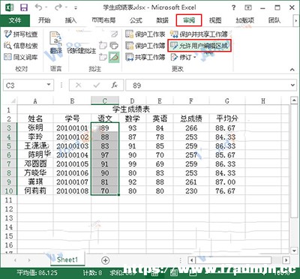
Task: Click the 翻译 translate button
Action: pyautogui.click(x=55, y=43)
